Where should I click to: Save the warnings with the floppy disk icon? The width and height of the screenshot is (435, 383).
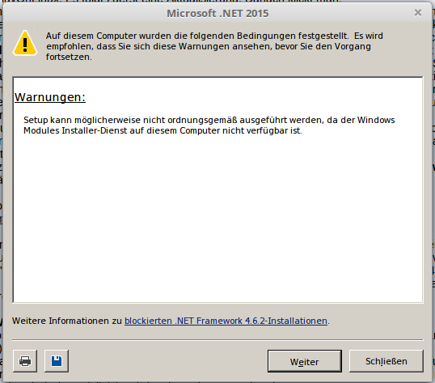pyautogui.click(x=57, y=361)
